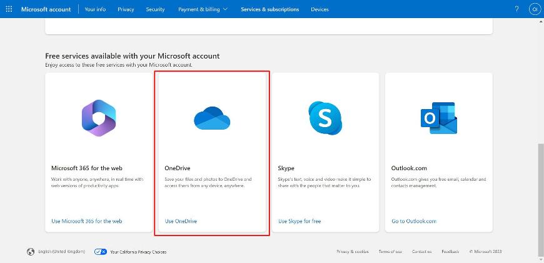
Task: Click 'Free services available' section heading
Action: click(132, 55)
